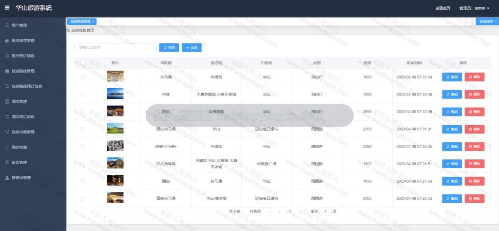Delete the route published 07:32:05
Image resolution: width=499 pixels, height=231 pixels.
[475, 112]
